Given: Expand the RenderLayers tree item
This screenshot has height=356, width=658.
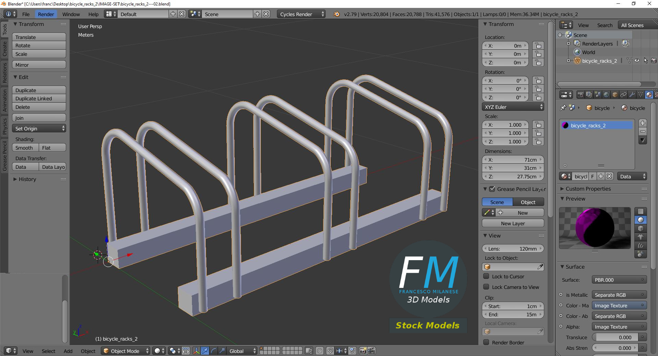Looking at the screenshot, I should coord(569,43).
